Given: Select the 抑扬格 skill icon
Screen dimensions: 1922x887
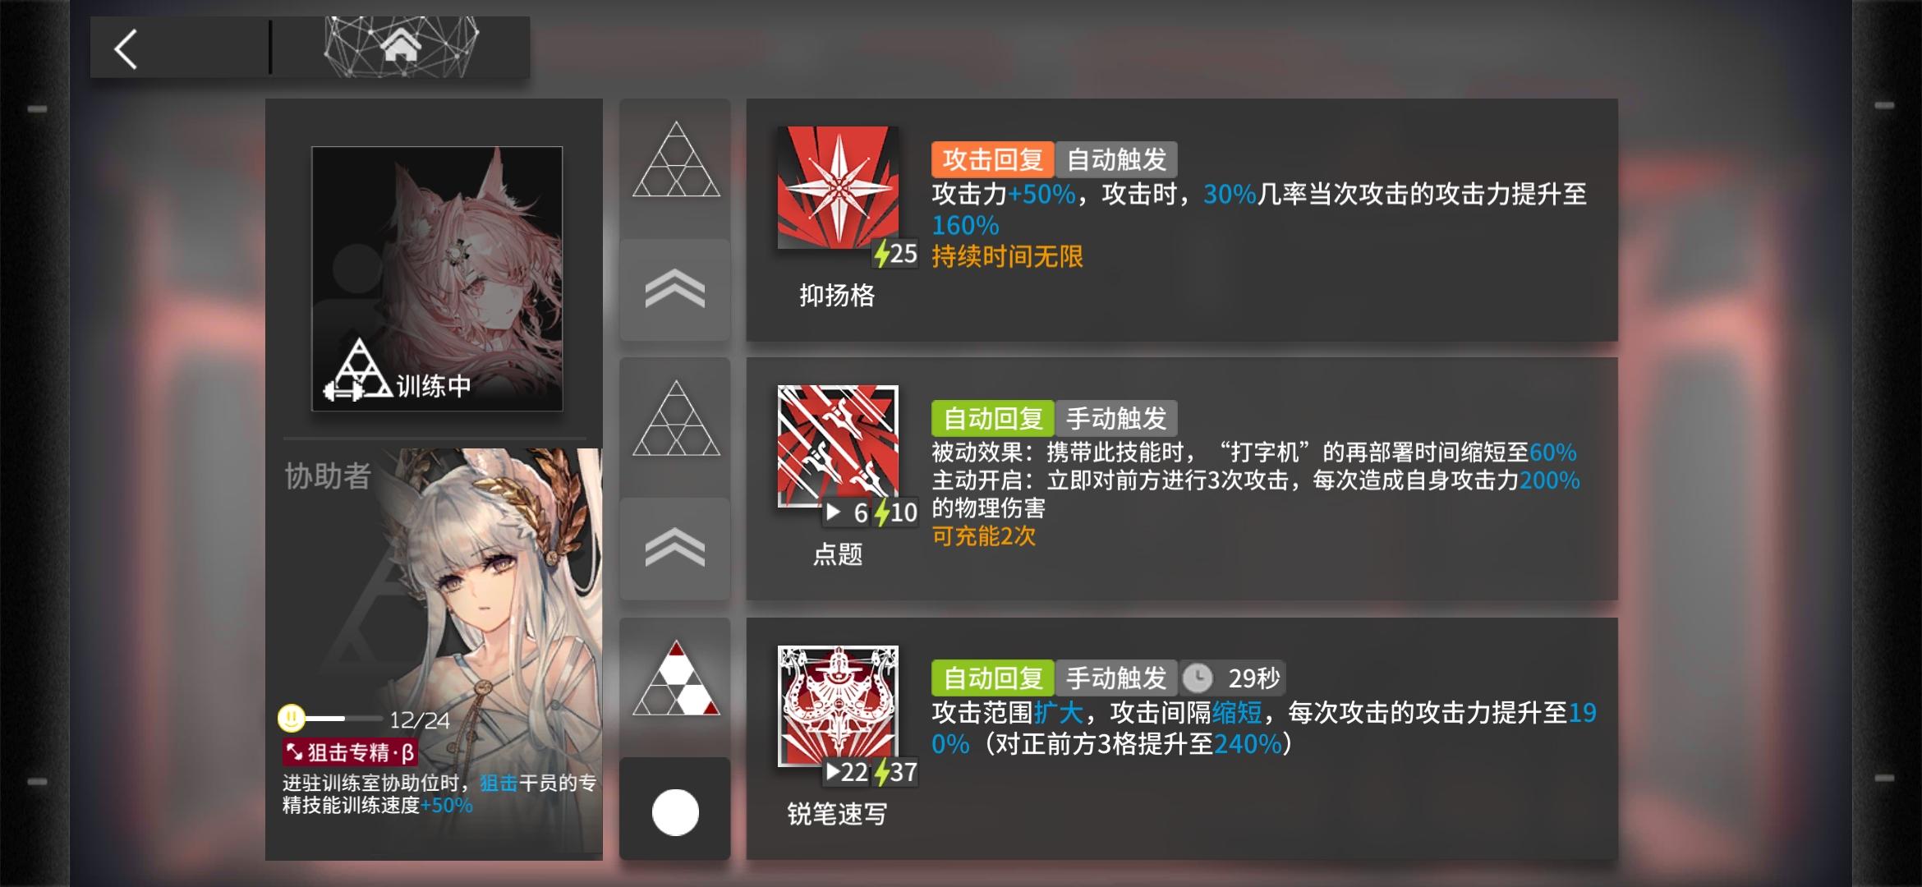Looking at the screenshot, I should 838,187.
